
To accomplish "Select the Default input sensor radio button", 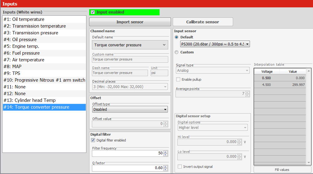I will [x=176, y=37].
